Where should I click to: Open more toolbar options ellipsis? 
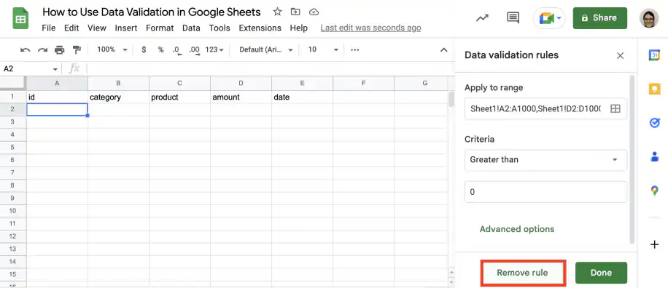(x=355, y=49)
